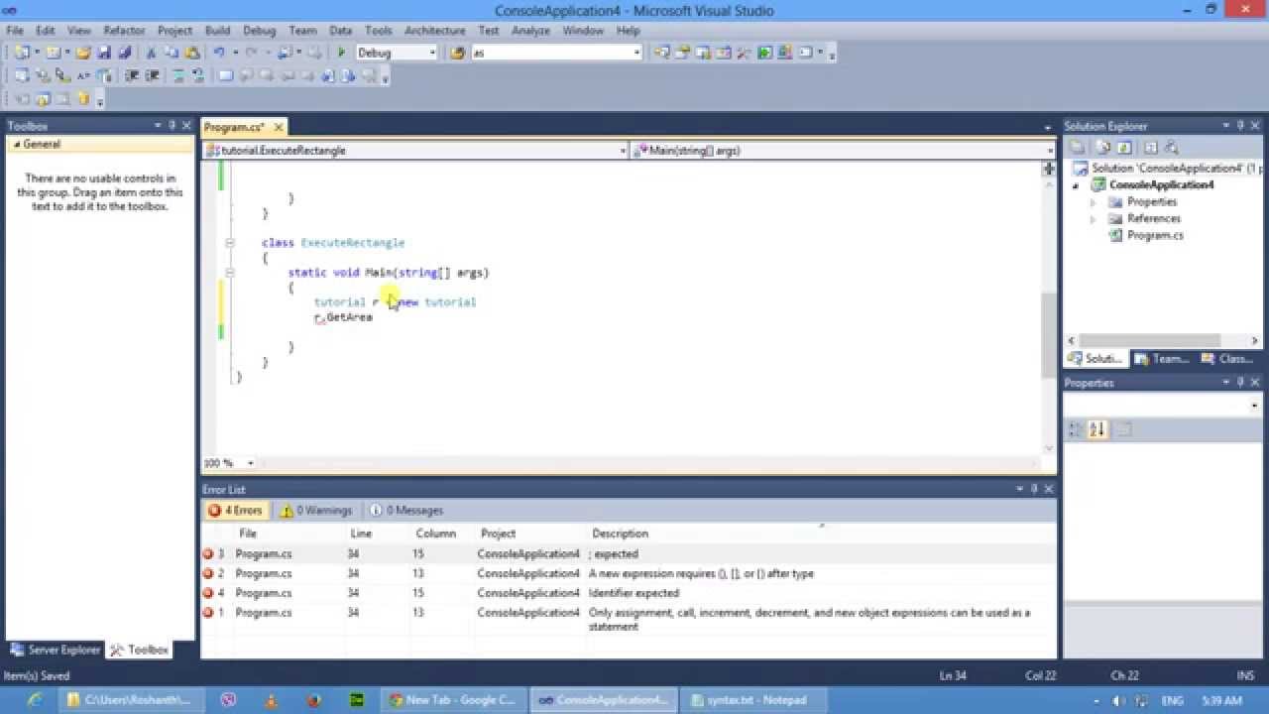Select the 'Identifier expected' error row
The height and width of the screenshot is (714, 1269).
click(x=629, y=593)
